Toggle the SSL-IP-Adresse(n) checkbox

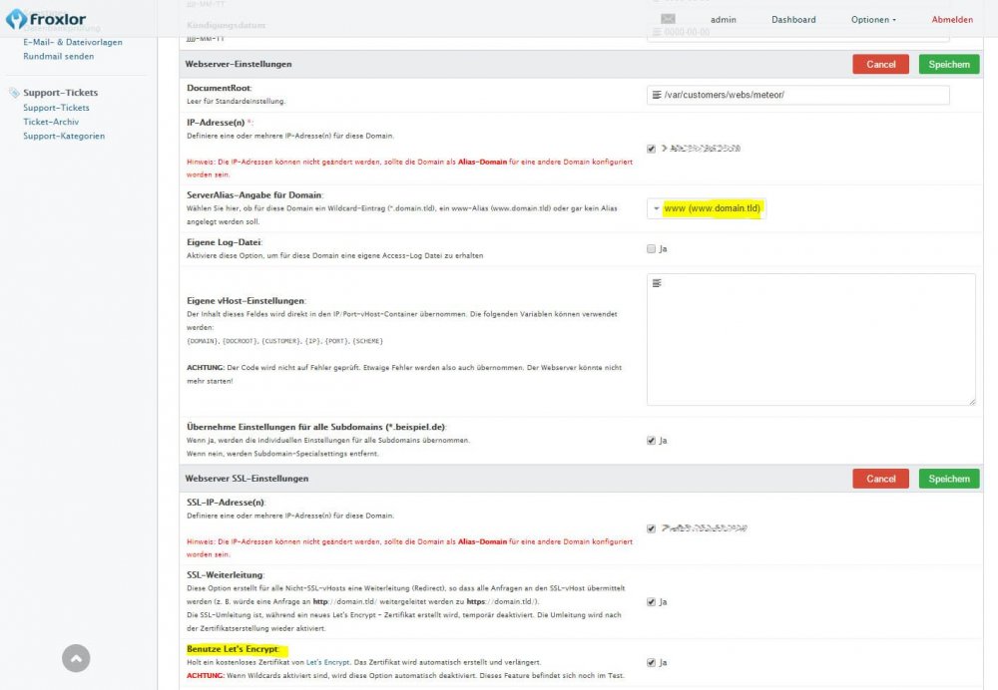(651, 528)
